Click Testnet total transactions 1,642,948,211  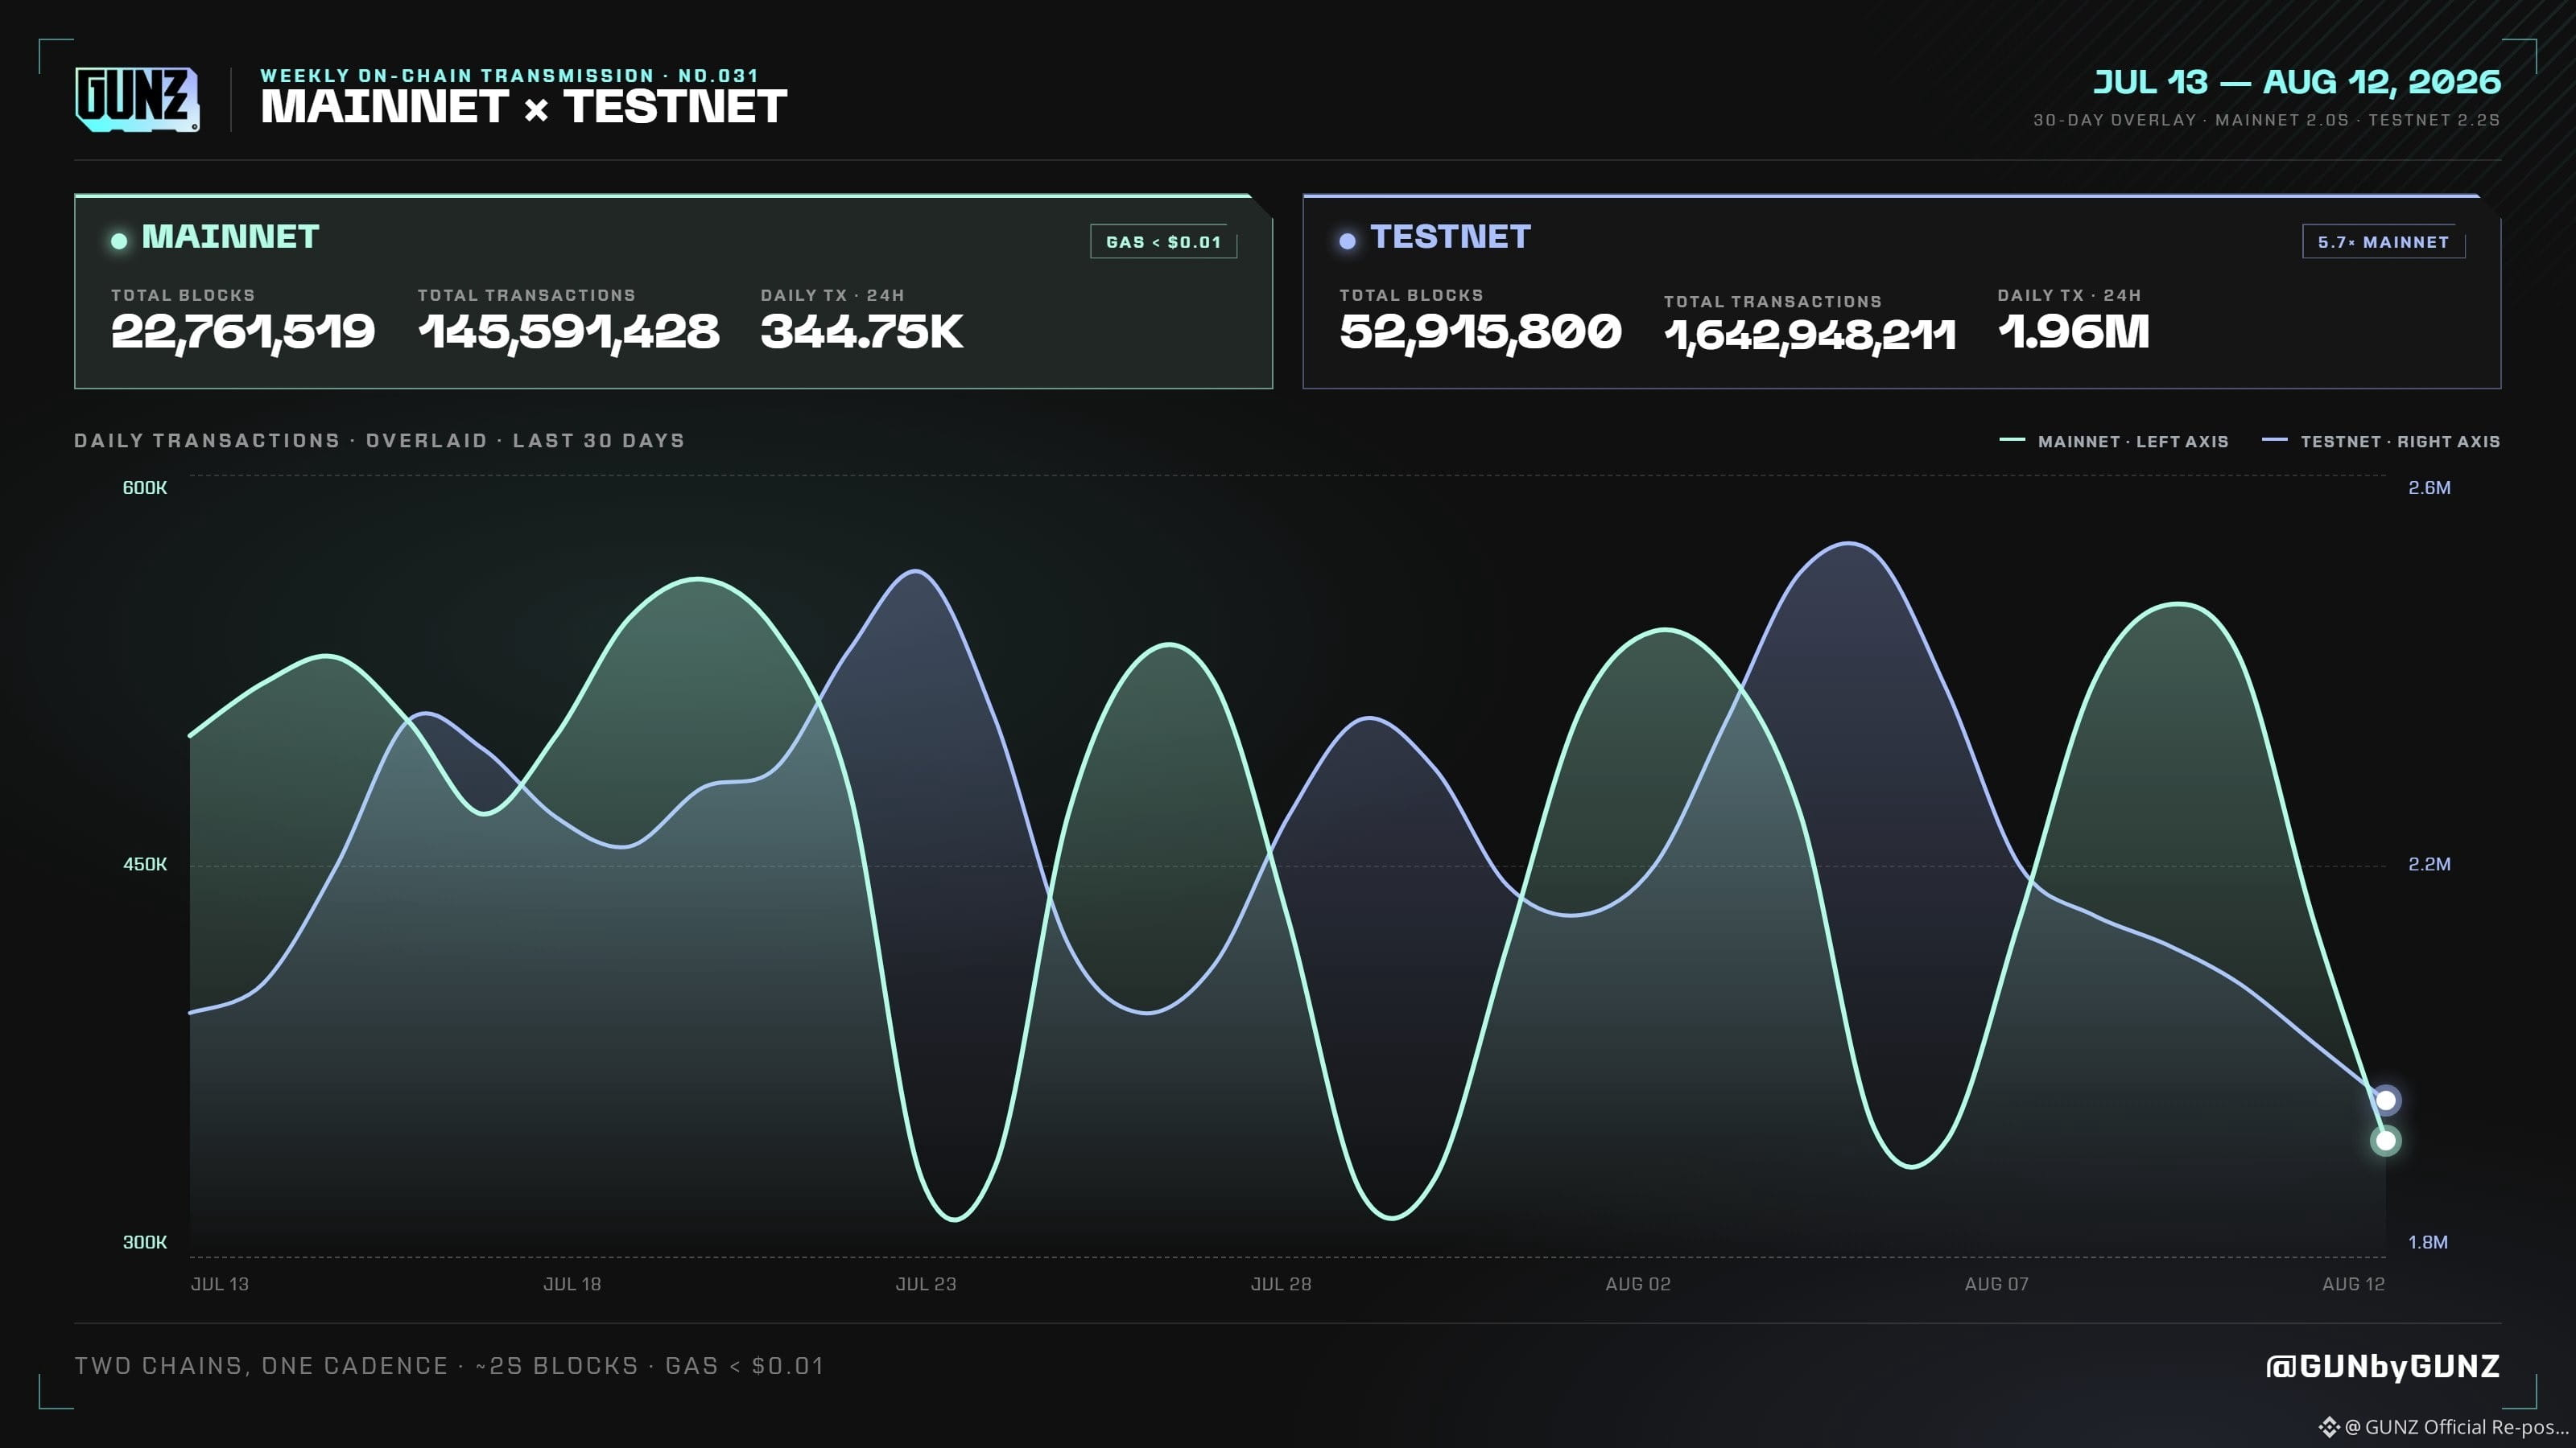pyautogui.click(x=1809, y=335)
